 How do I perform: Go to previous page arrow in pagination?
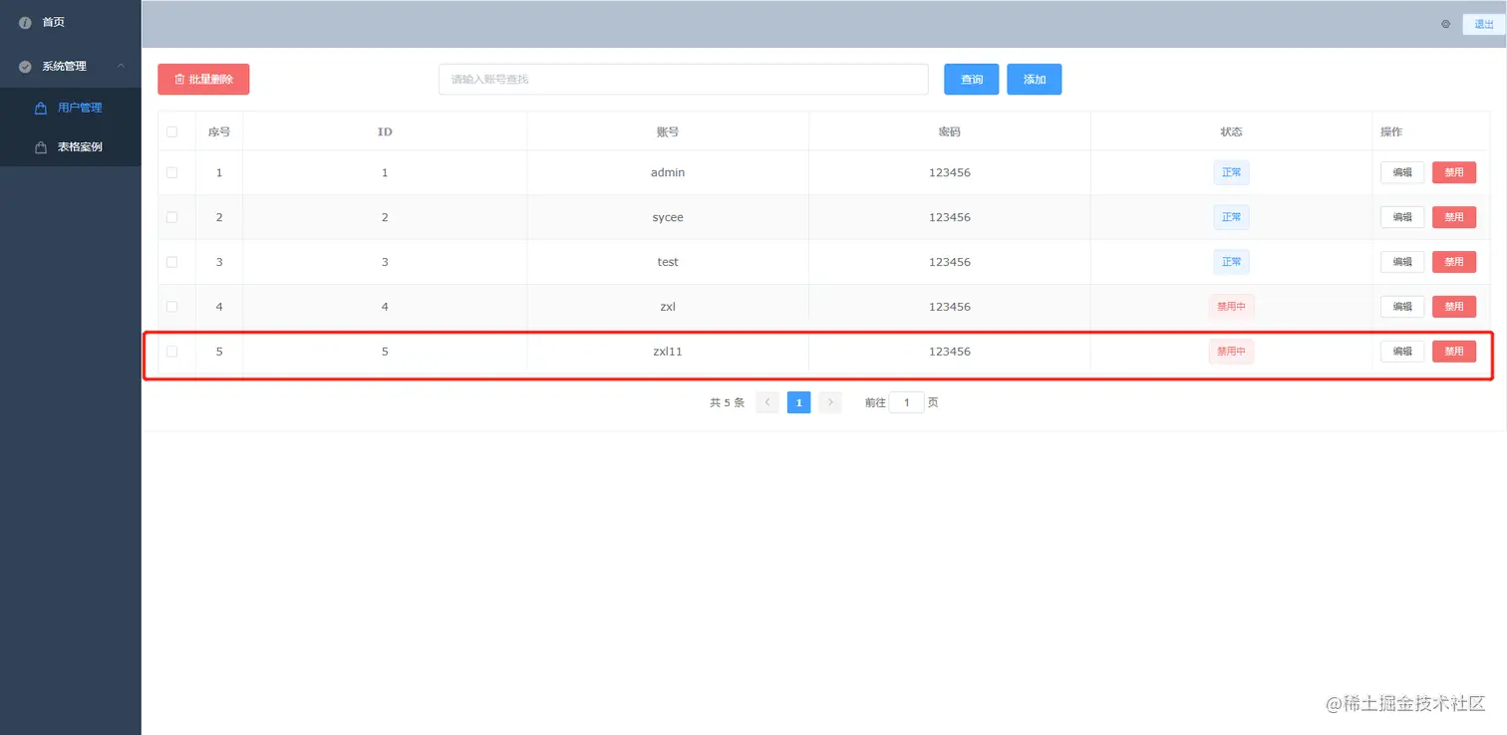pyautogui.click(x=767, y=402)
